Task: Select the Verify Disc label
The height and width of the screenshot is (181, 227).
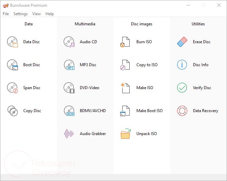Action: coord(202,88)
